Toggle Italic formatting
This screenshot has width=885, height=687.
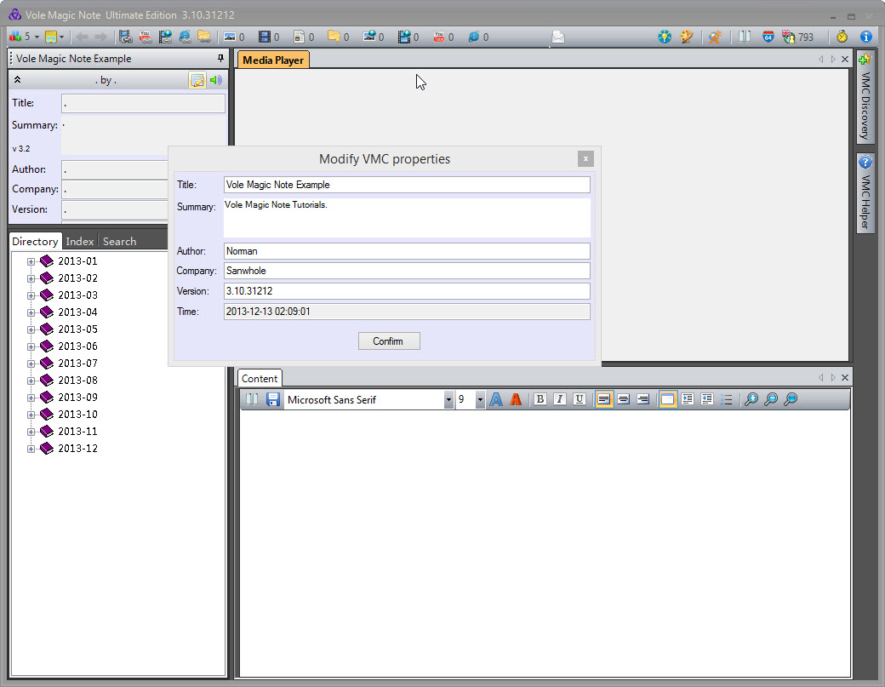559,399
